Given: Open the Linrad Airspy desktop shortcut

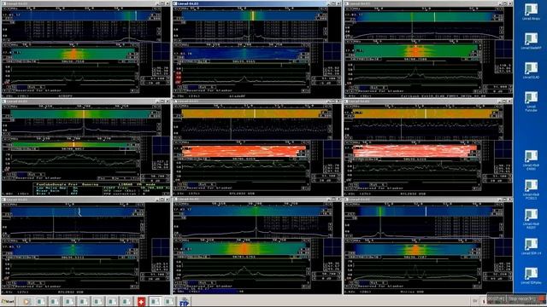Looking at the screenshot, I should pyautogui.click(x=531, y=11).
